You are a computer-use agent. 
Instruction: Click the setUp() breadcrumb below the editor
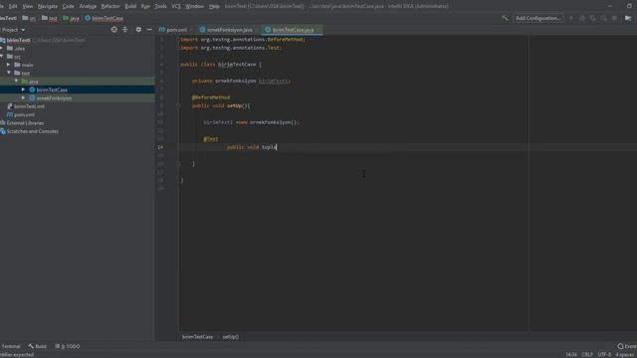click(x=230, y=337)
